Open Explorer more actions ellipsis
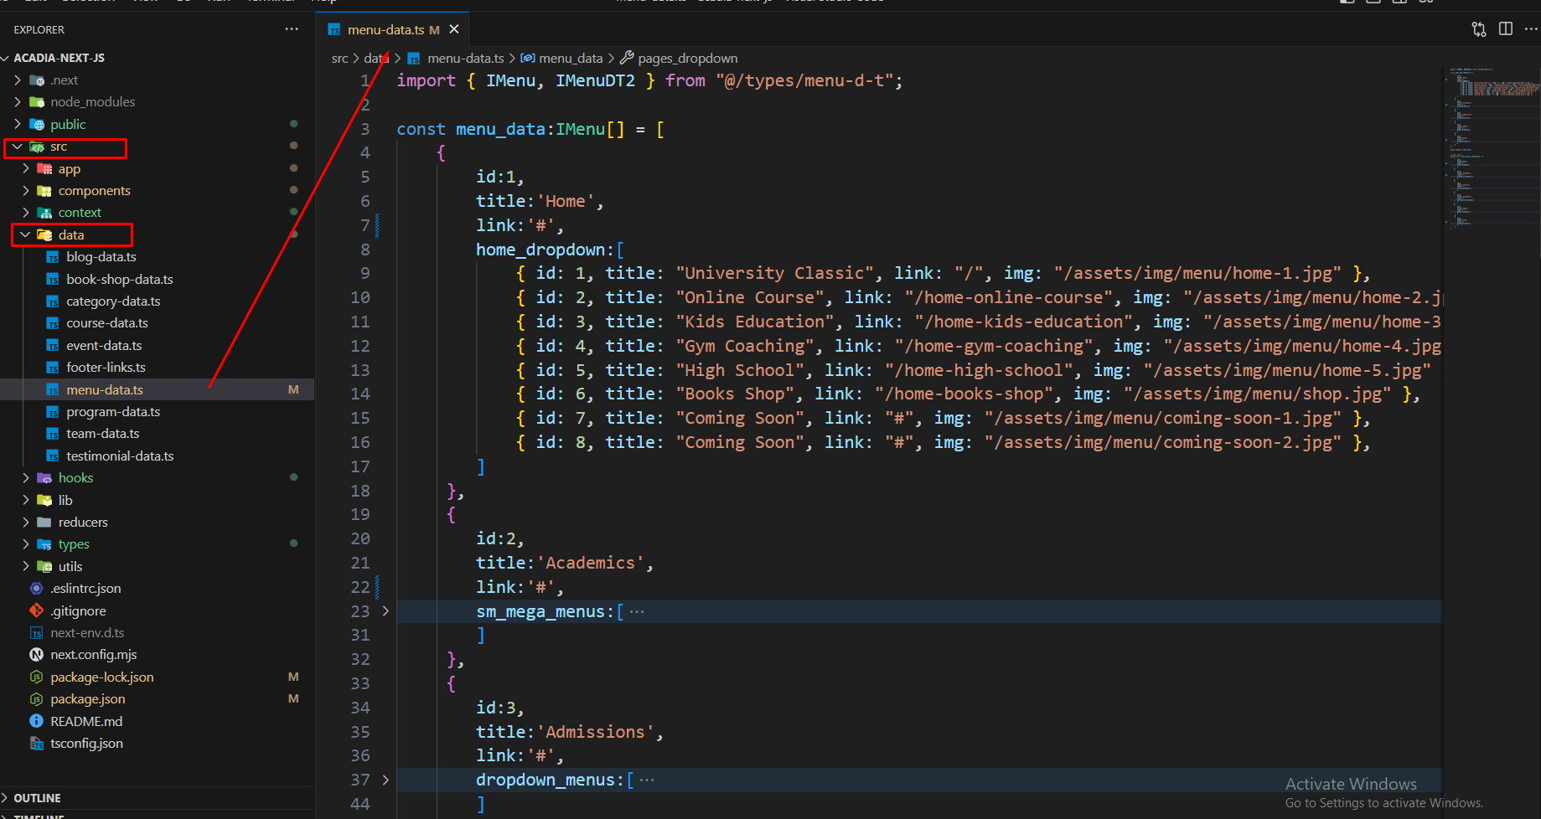 coord(292,29)
